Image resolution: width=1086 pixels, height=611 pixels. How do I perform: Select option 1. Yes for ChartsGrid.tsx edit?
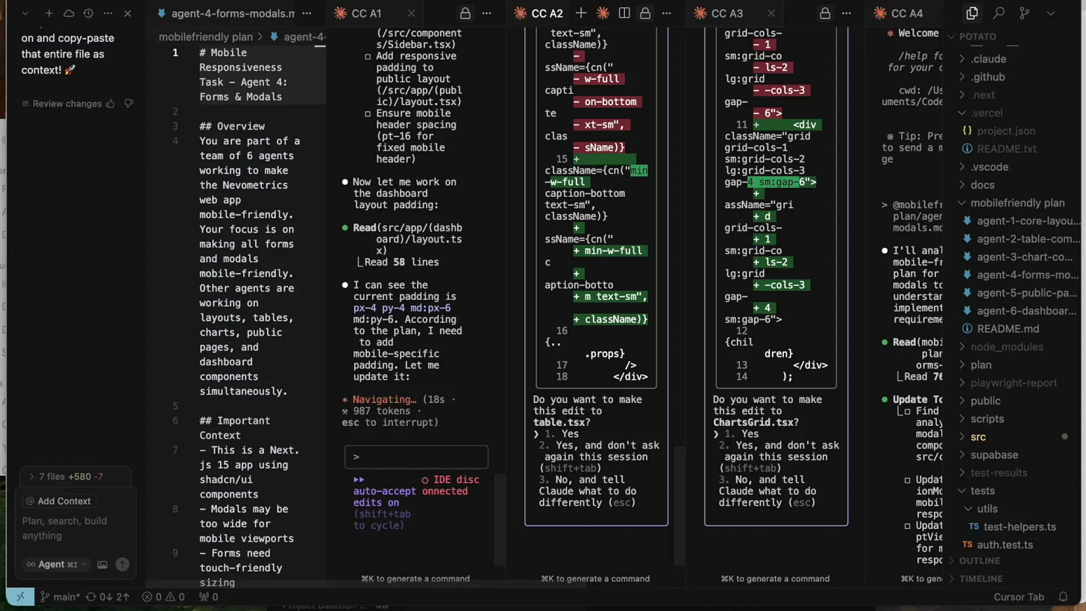pos(741,434)
